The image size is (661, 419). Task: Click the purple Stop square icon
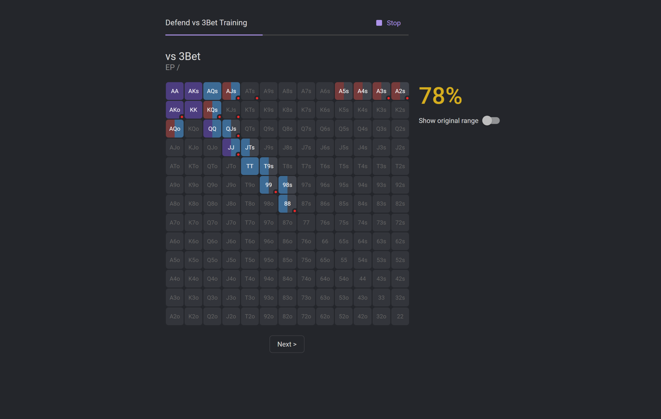point(379,23)
